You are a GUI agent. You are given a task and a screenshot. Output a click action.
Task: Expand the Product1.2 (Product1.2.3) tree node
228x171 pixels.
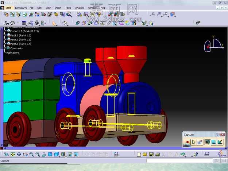coord(4,31)
